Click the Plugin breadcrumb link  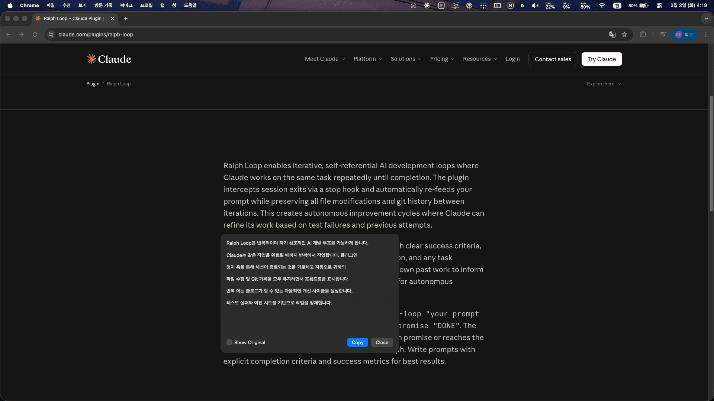93,84
